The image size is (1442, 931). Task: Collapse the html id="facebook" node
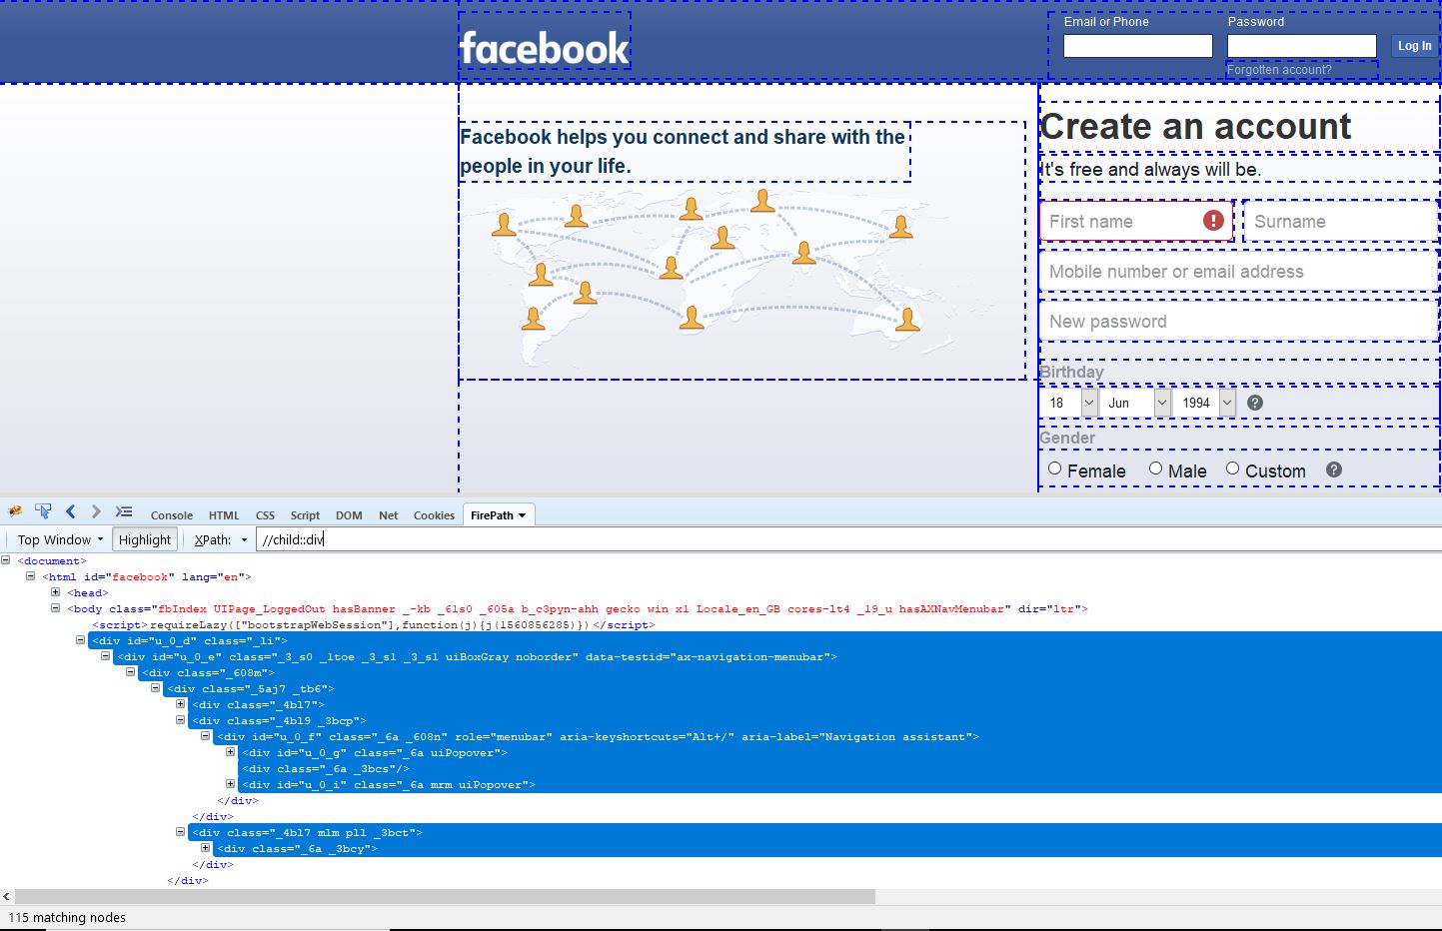[31, 576]
